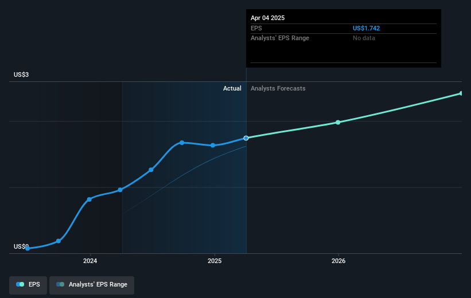Select the first EPS point near US$0

(x=28, y=249)
